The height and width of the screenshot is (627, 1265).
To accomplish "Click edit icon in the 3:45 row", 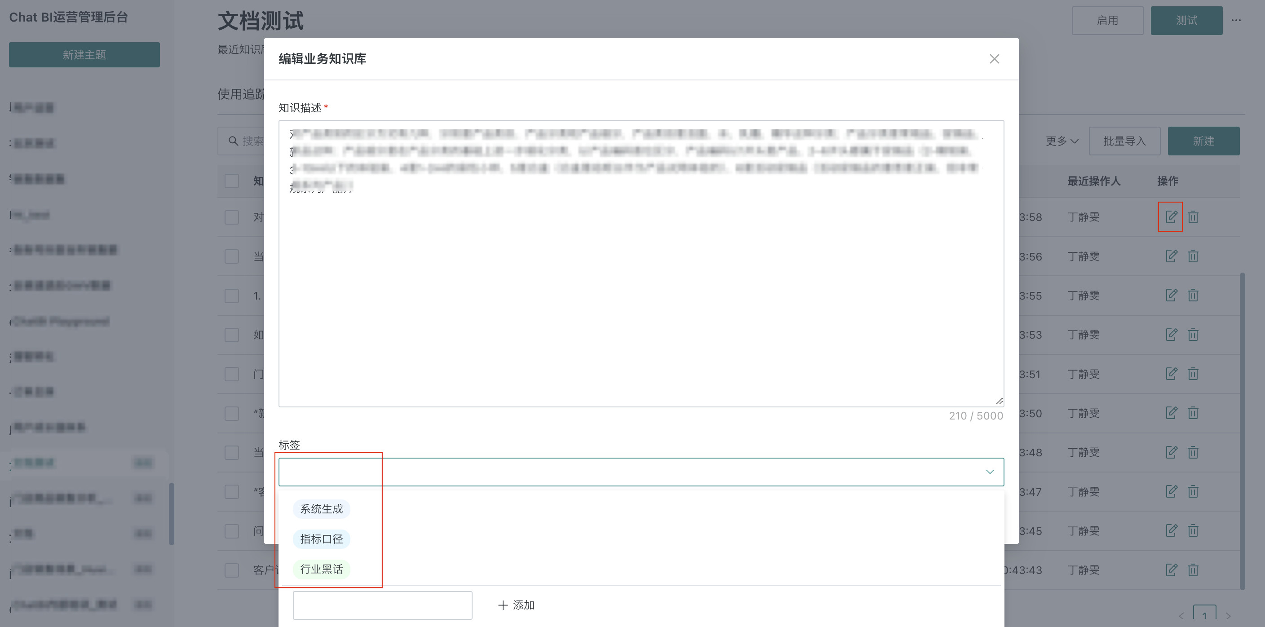I will click(x=1171, y=530).
